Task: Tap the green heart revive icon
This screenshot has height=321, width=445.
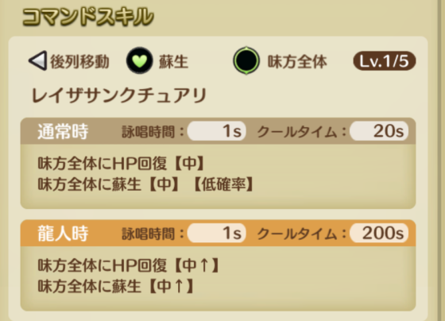Action: (139, 60)
